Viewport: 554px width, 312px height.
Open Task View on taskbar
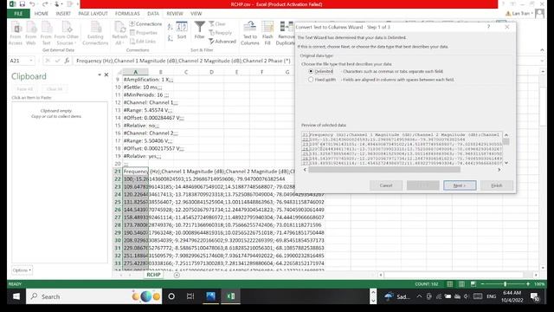(190, 296)
